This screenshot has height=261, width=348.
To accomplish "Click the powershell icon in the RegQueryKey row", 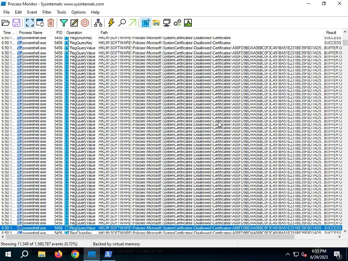I will click(x=19, y=42).
